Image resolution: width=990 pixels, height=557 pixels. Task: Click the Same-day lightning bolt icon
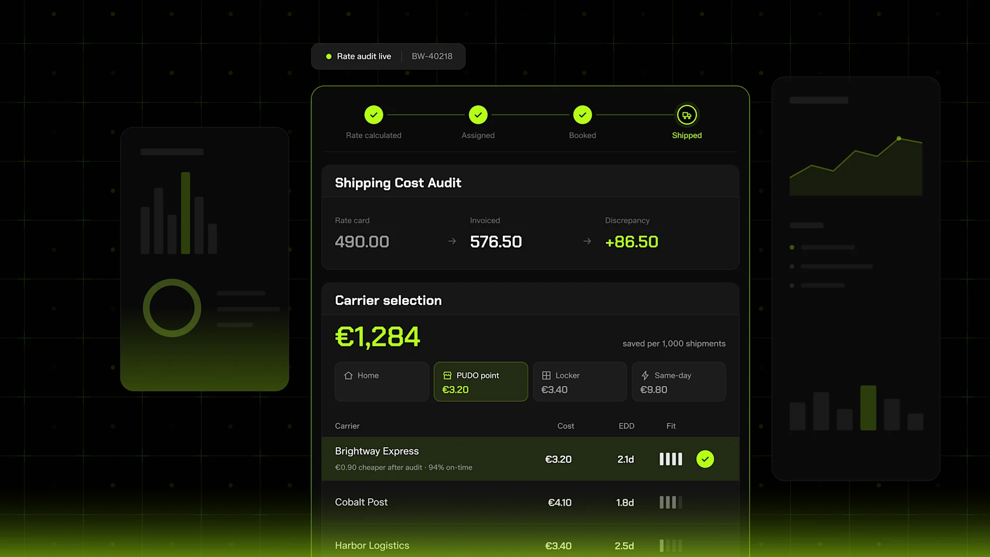(645, 375)
